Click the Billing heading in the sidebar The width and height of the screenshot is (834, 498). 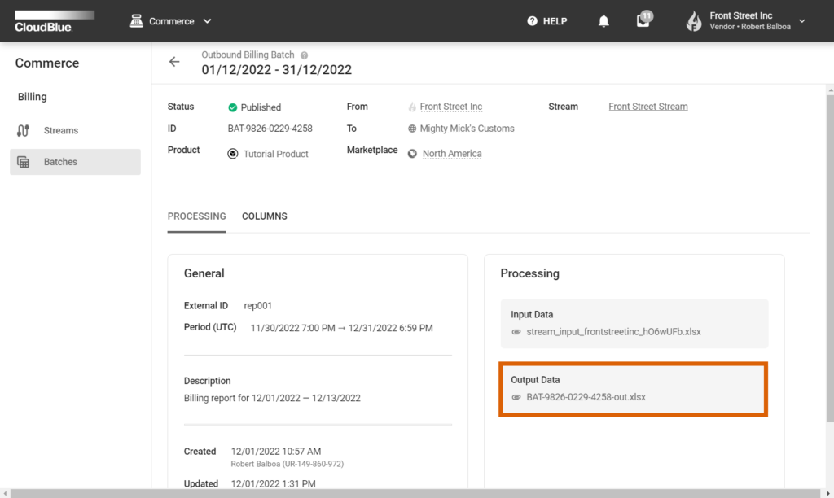point(33,97)
